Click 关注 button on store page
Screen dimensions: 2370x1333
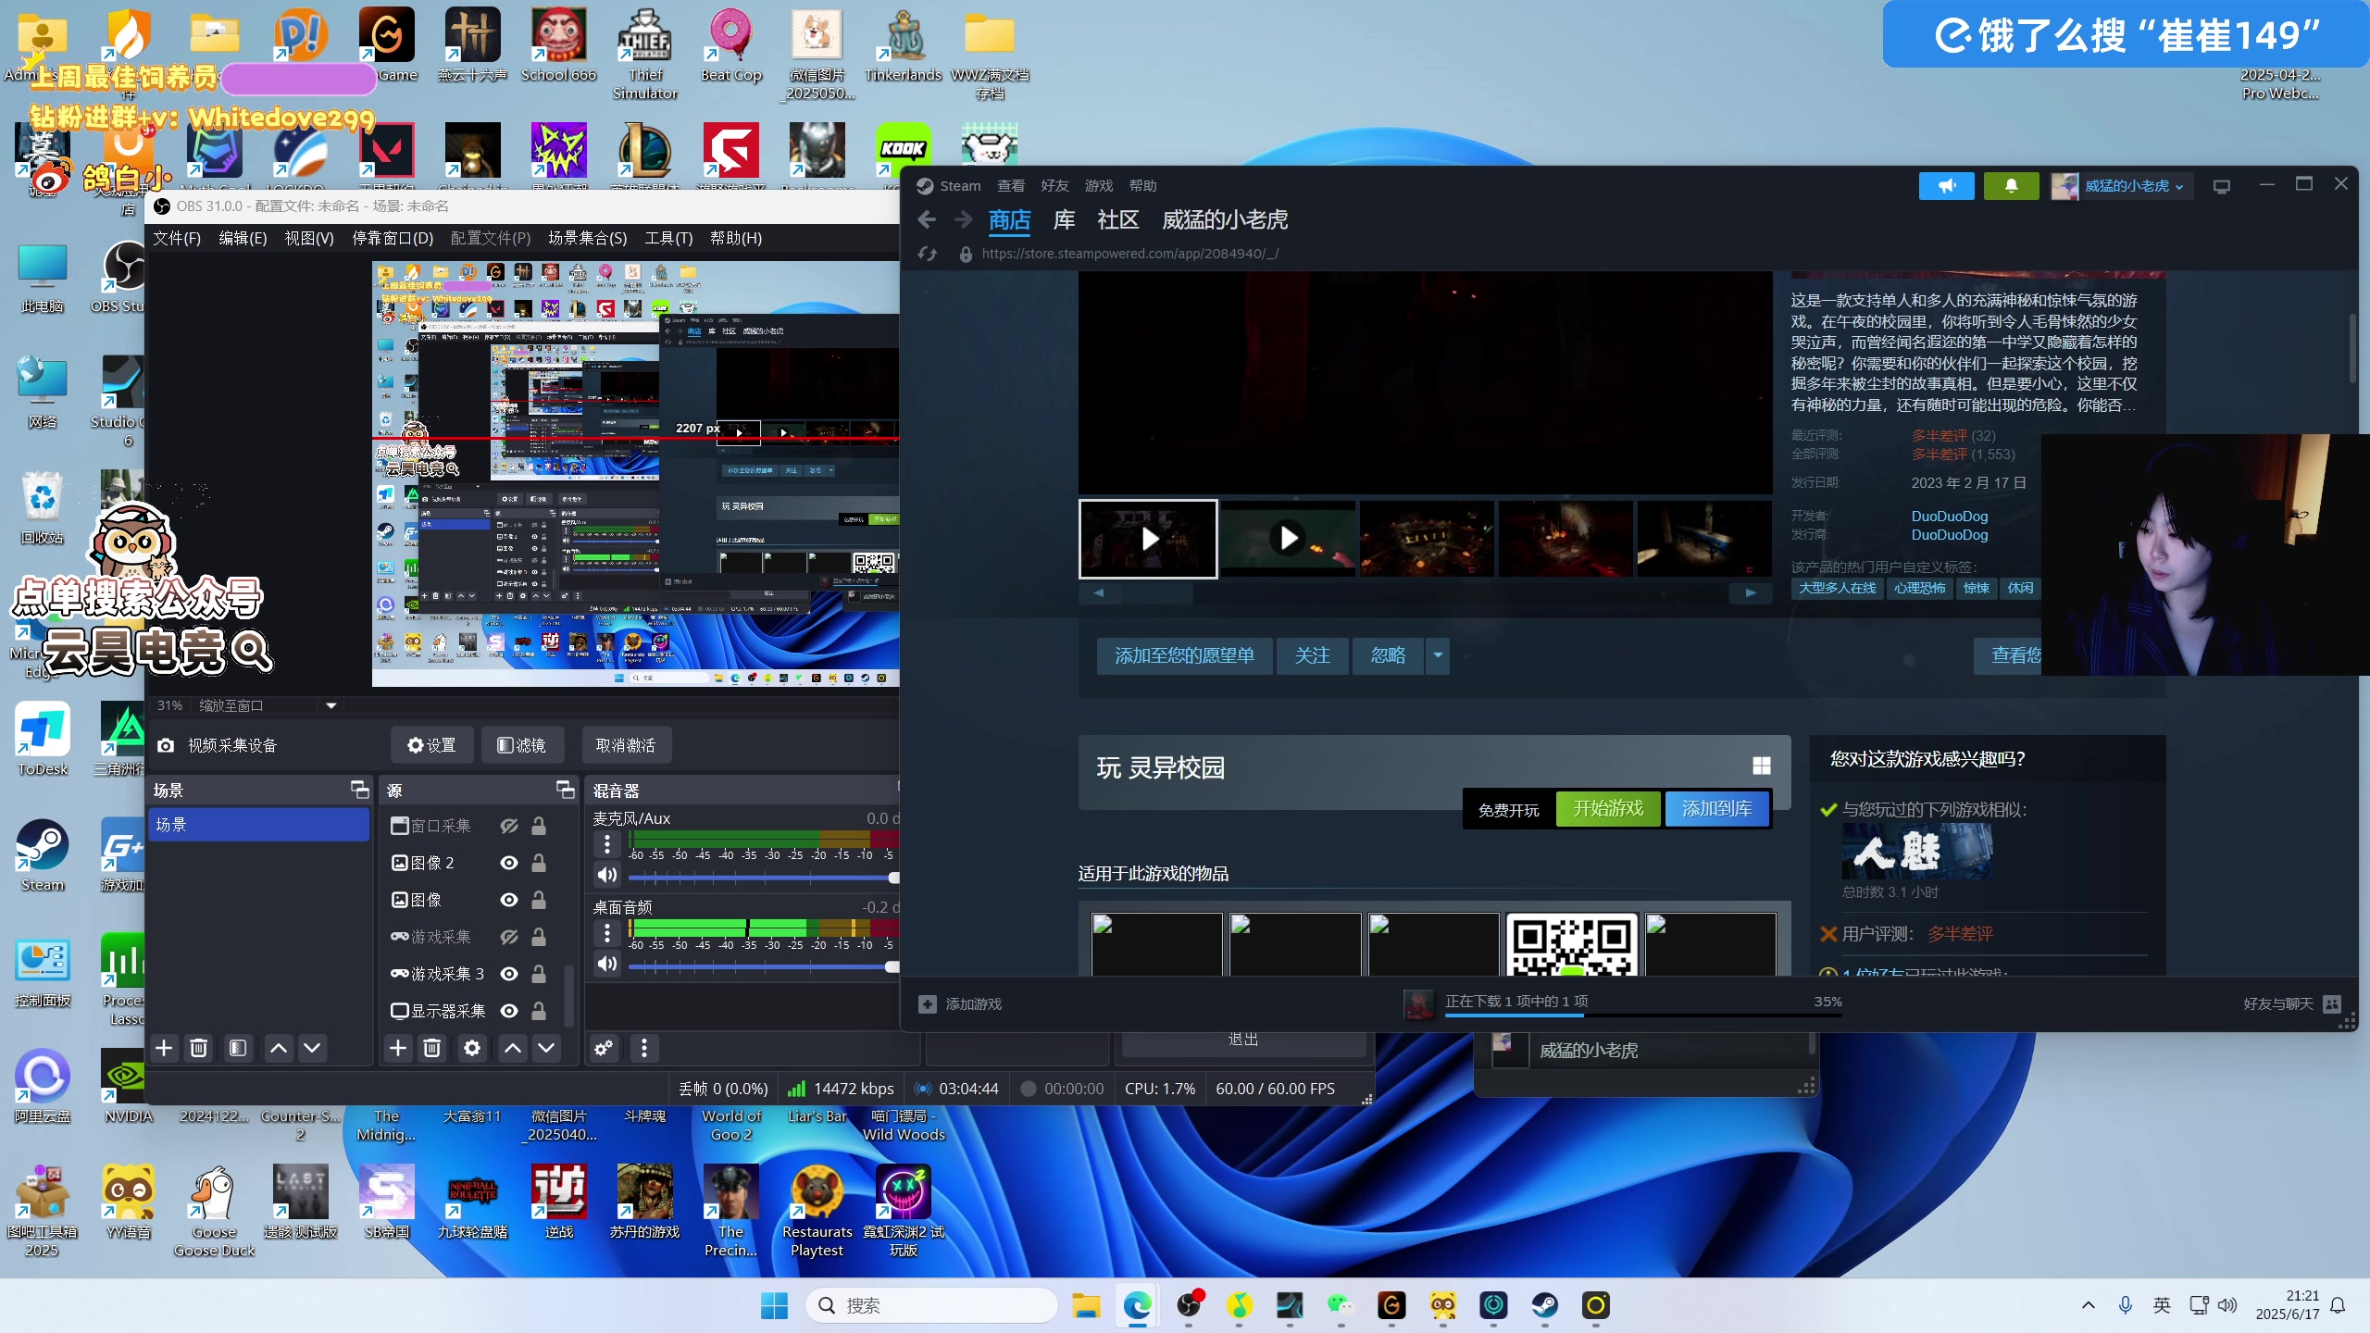tap(1312, 655)
